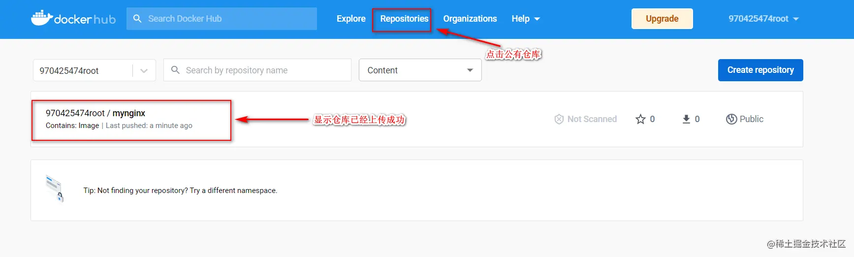The height and width of the screenshot is (257, 854).
Task: Expand the Content filter dropdown
Action: pos(420,70)
